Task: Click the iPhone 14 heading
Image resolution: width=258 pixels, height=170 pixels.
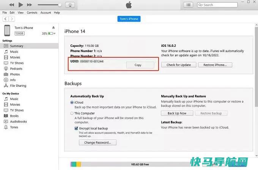Action: [x=75, y=31]
